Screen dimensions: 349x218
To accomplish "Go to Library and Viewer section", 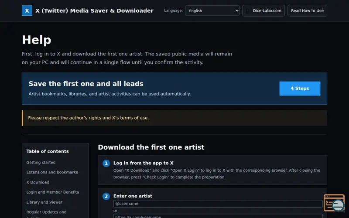I will [x=44, y=202].
